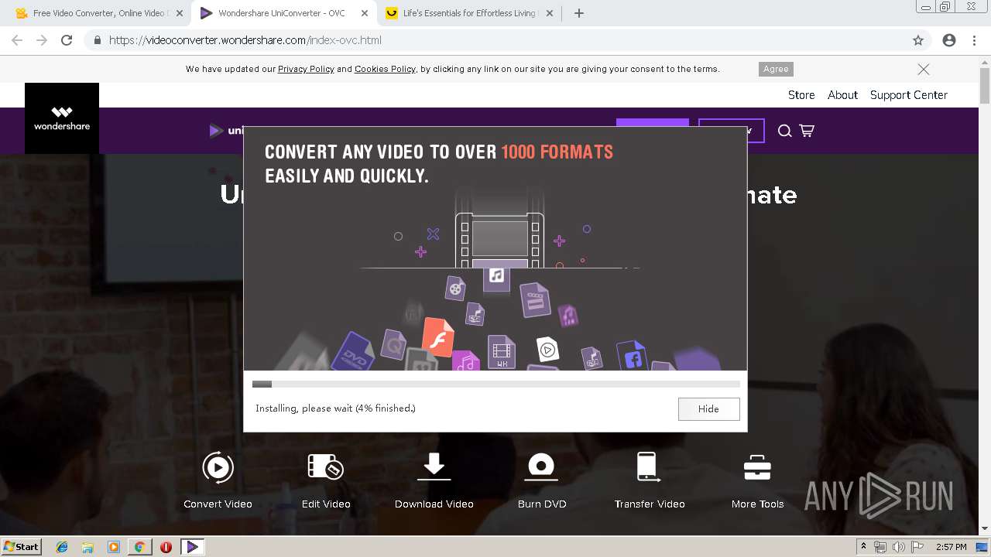Open the Chrome profile avatar icon

949,40
